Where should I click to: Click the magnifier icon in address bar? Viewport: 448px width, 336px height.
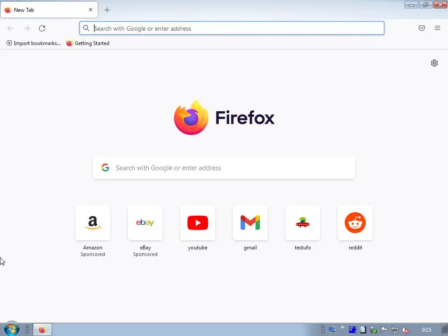tap(86, 28)
